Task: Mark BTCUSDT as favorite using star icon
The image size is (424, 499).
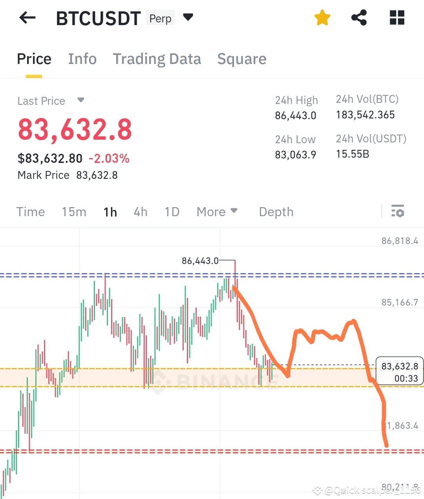Action: pos(322,17)
